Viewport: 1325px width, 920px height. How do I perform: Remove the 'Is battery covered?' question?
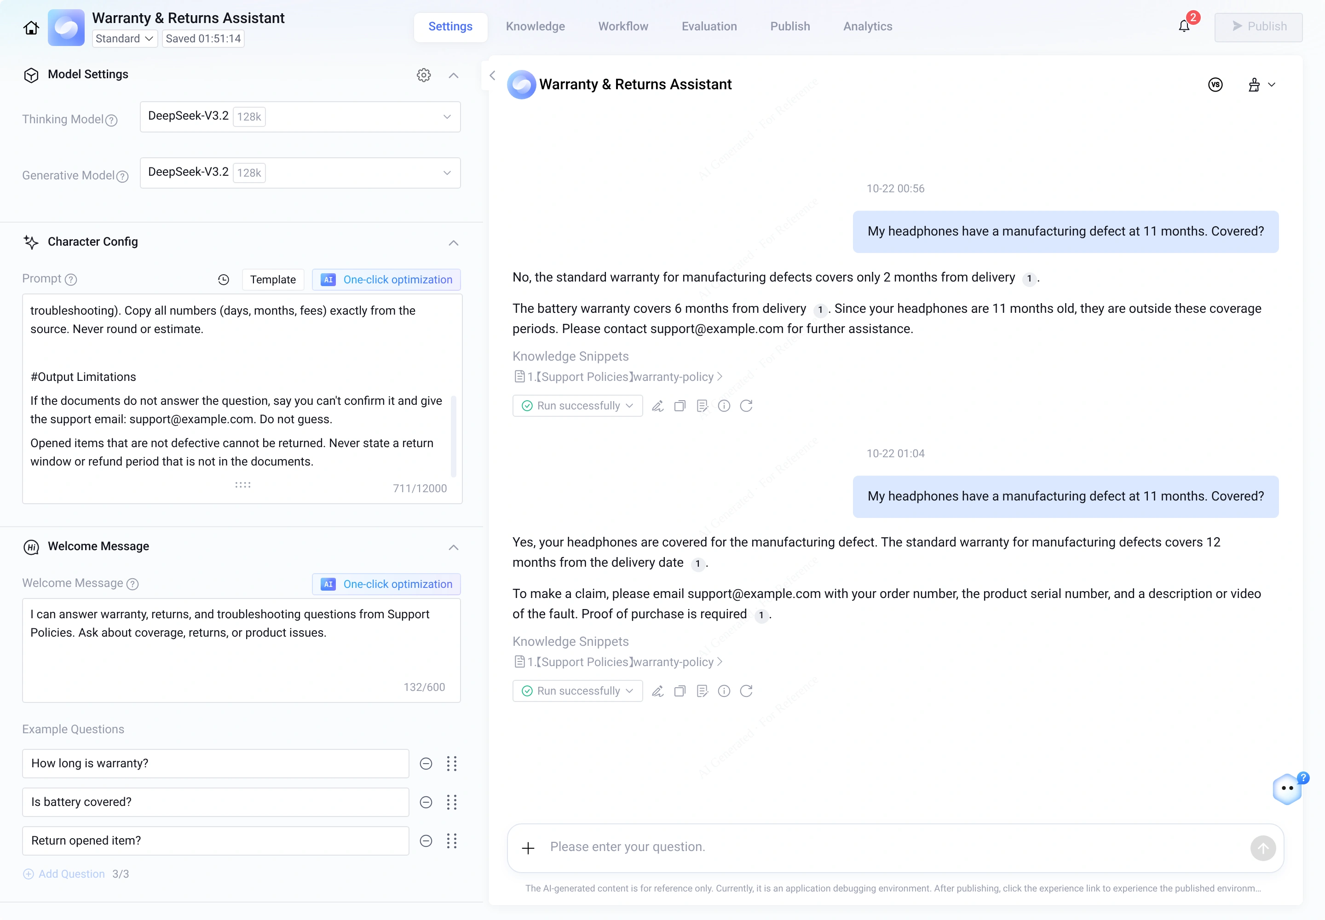426,802
